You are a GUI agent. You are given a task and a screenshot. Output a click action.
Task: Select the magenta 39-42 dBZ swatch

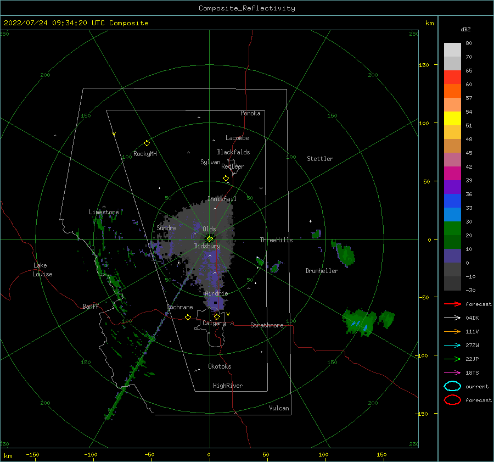(452, 173)
